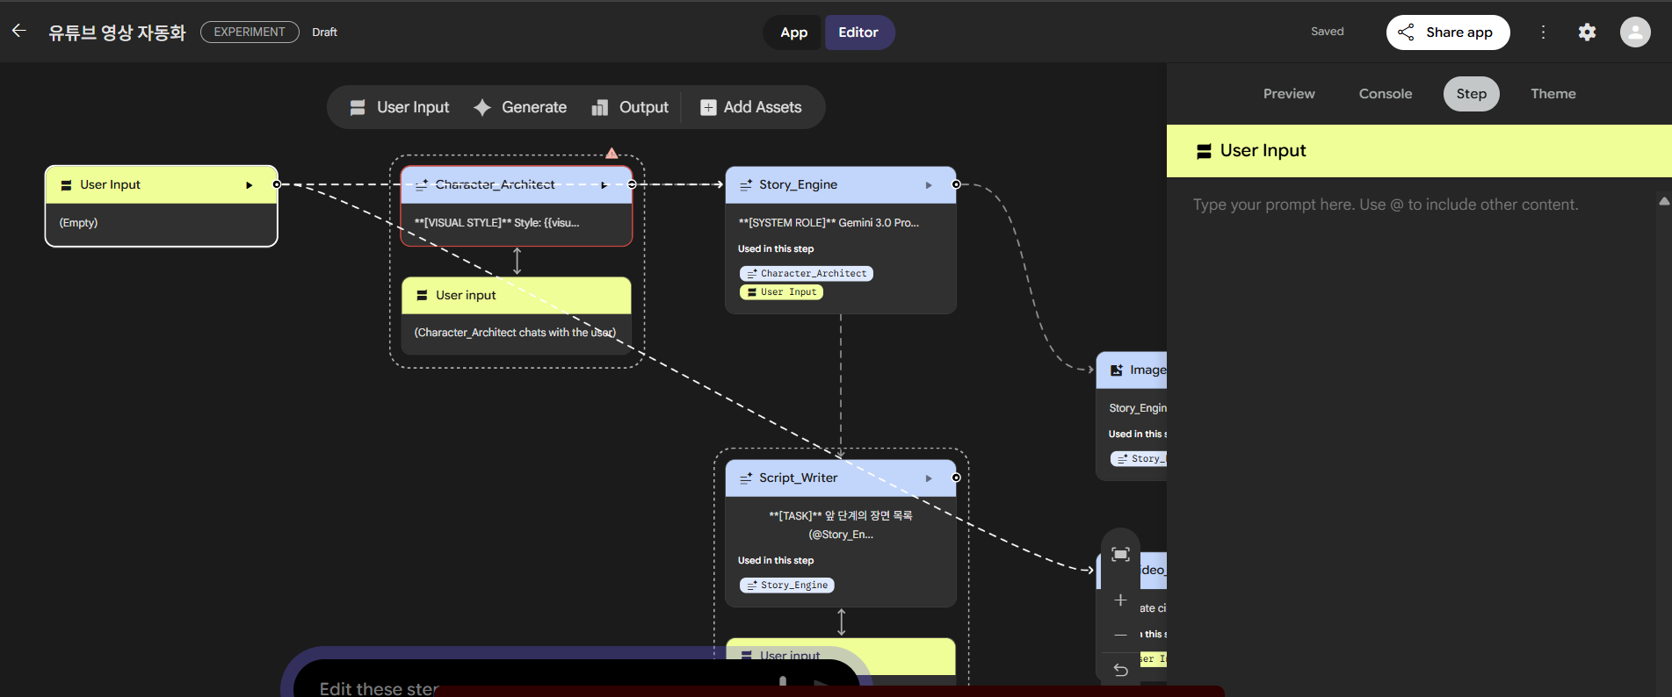The image size is (1672, 697).
Task: Click the Share app button
Action: click(x=1448, y=32)
